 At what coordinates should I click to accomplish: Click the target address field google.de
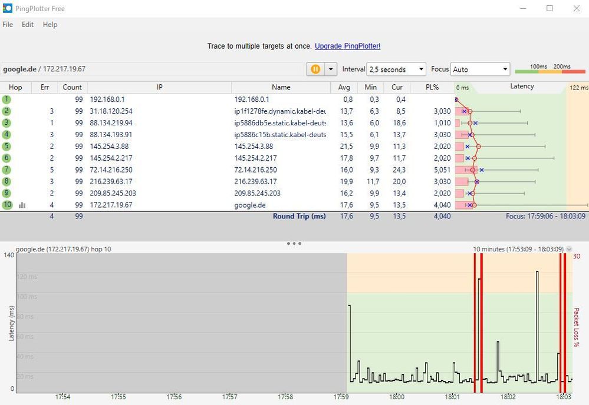point(153,69)
